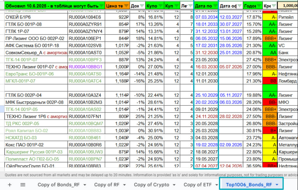298x190 pixels.
Task: Select cell 'Полипласт АО П02-БО-05'
Action: (36, 159)
